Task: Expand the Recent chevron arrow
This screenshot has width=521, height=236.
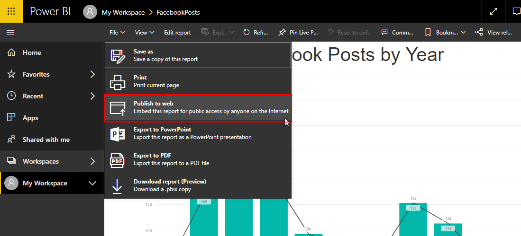Action: pos(93,96)
